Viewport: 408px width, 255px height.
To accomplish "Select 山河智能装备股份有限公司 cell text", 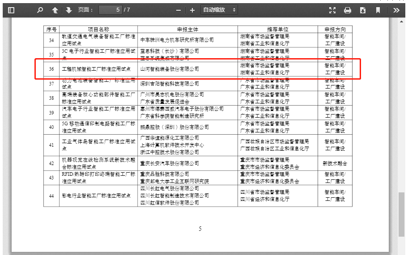I will [x=170, y=69].
